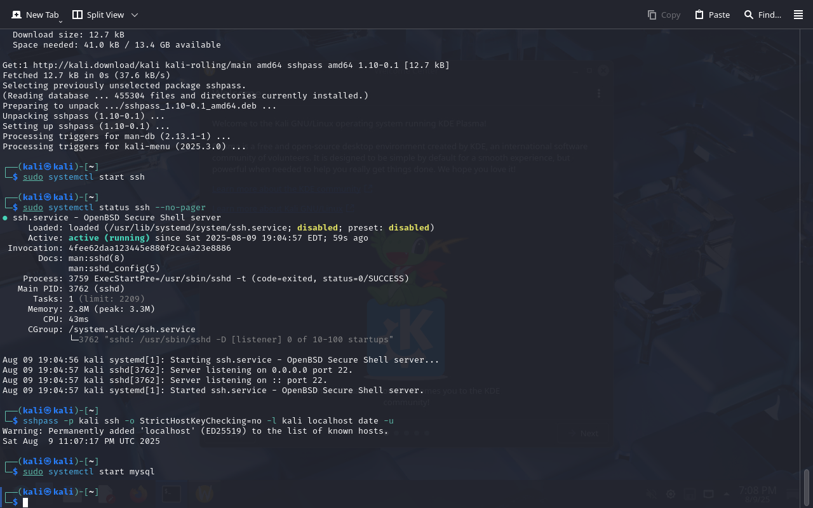Click 'Setting up sshpass (1.10-0.1) ...' line
The image size is (813, 508).
(86, 126)
